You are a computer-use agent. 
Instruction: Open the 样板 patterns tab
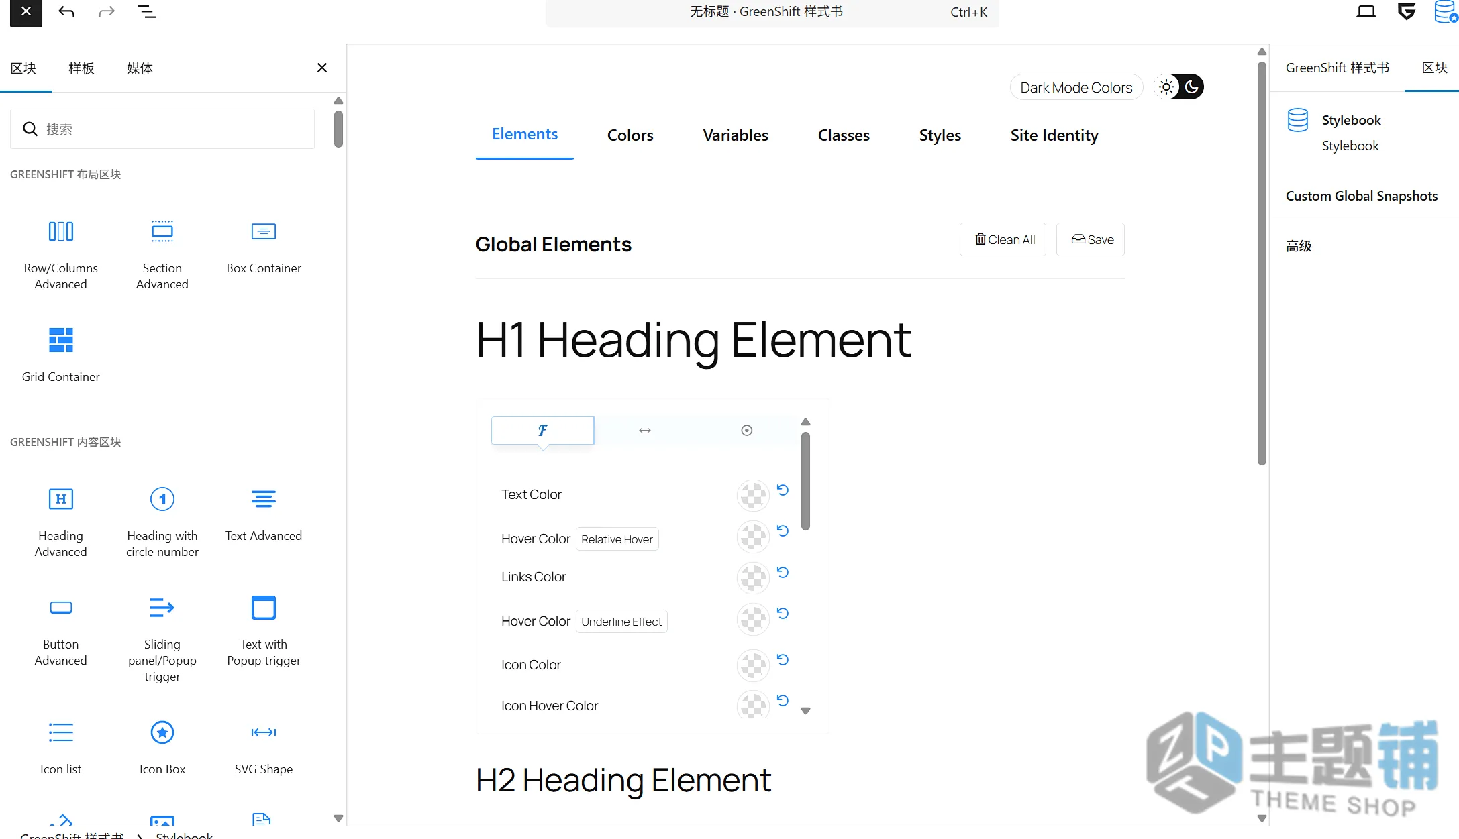pyautogui.click(x=82, y=68)
